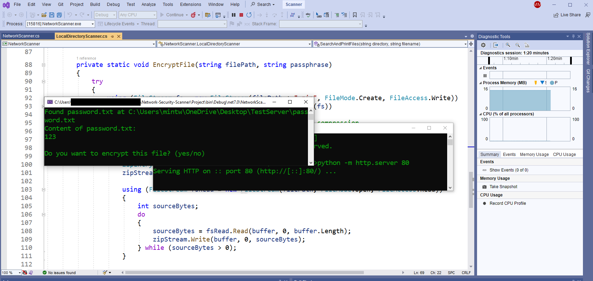593x281 pixels.
Task: Pin the LocalDirectoryScanner.cs tab
Action: (x=112, y=36)
